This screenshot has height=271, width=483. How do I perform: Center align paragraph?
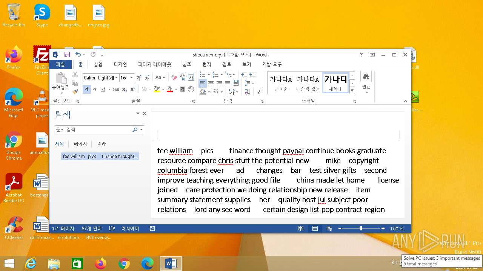[211, 83]
